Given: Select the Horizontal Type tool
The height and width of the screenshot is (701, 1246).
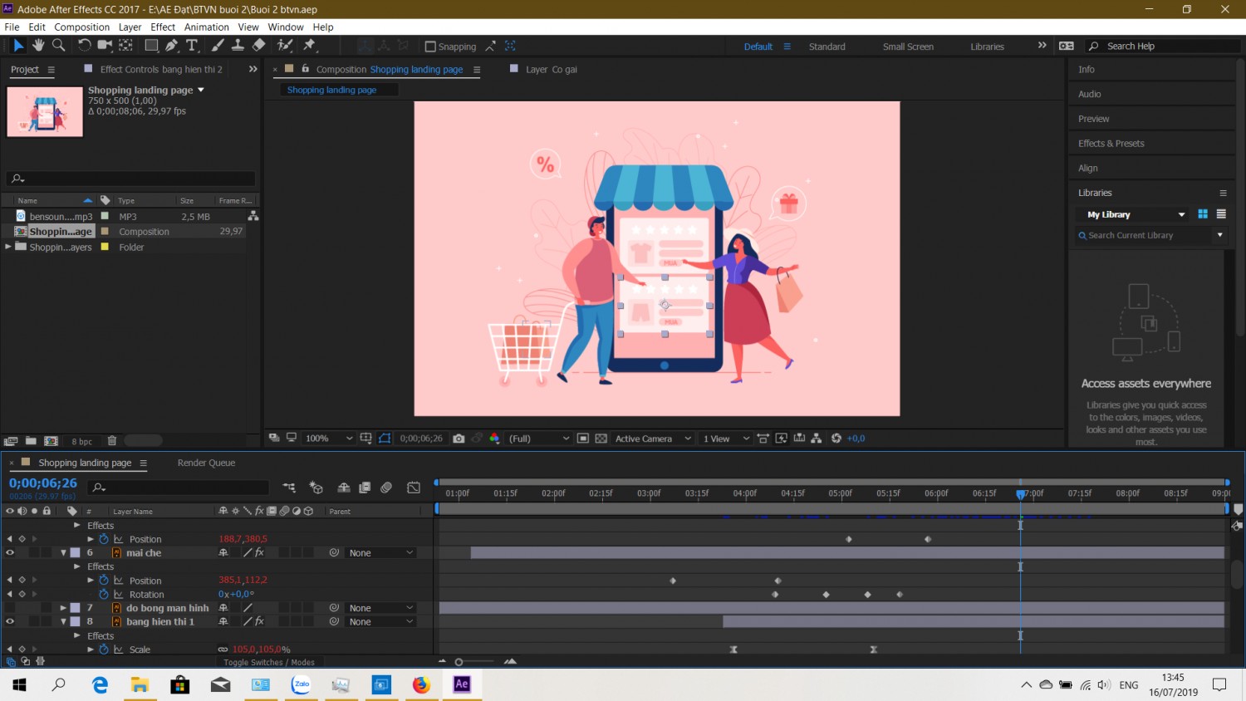Looking at the screenshot, I should point(192,46).
